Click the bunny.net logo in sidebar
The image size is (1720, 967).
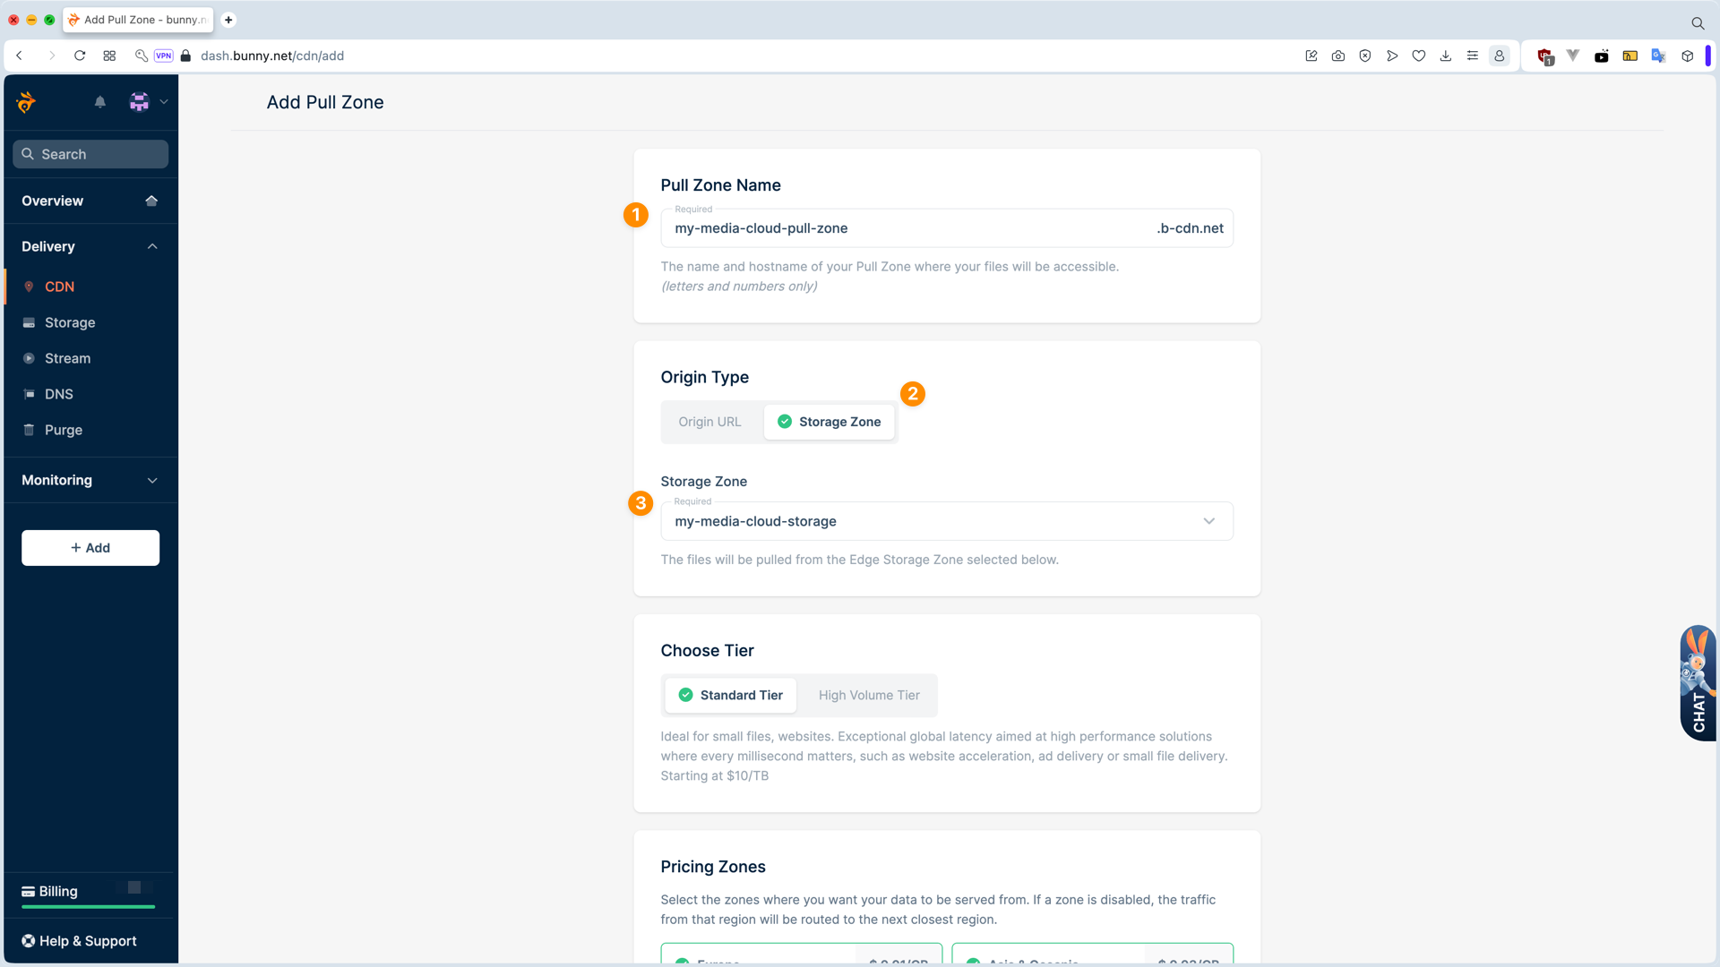coord(27,102)
